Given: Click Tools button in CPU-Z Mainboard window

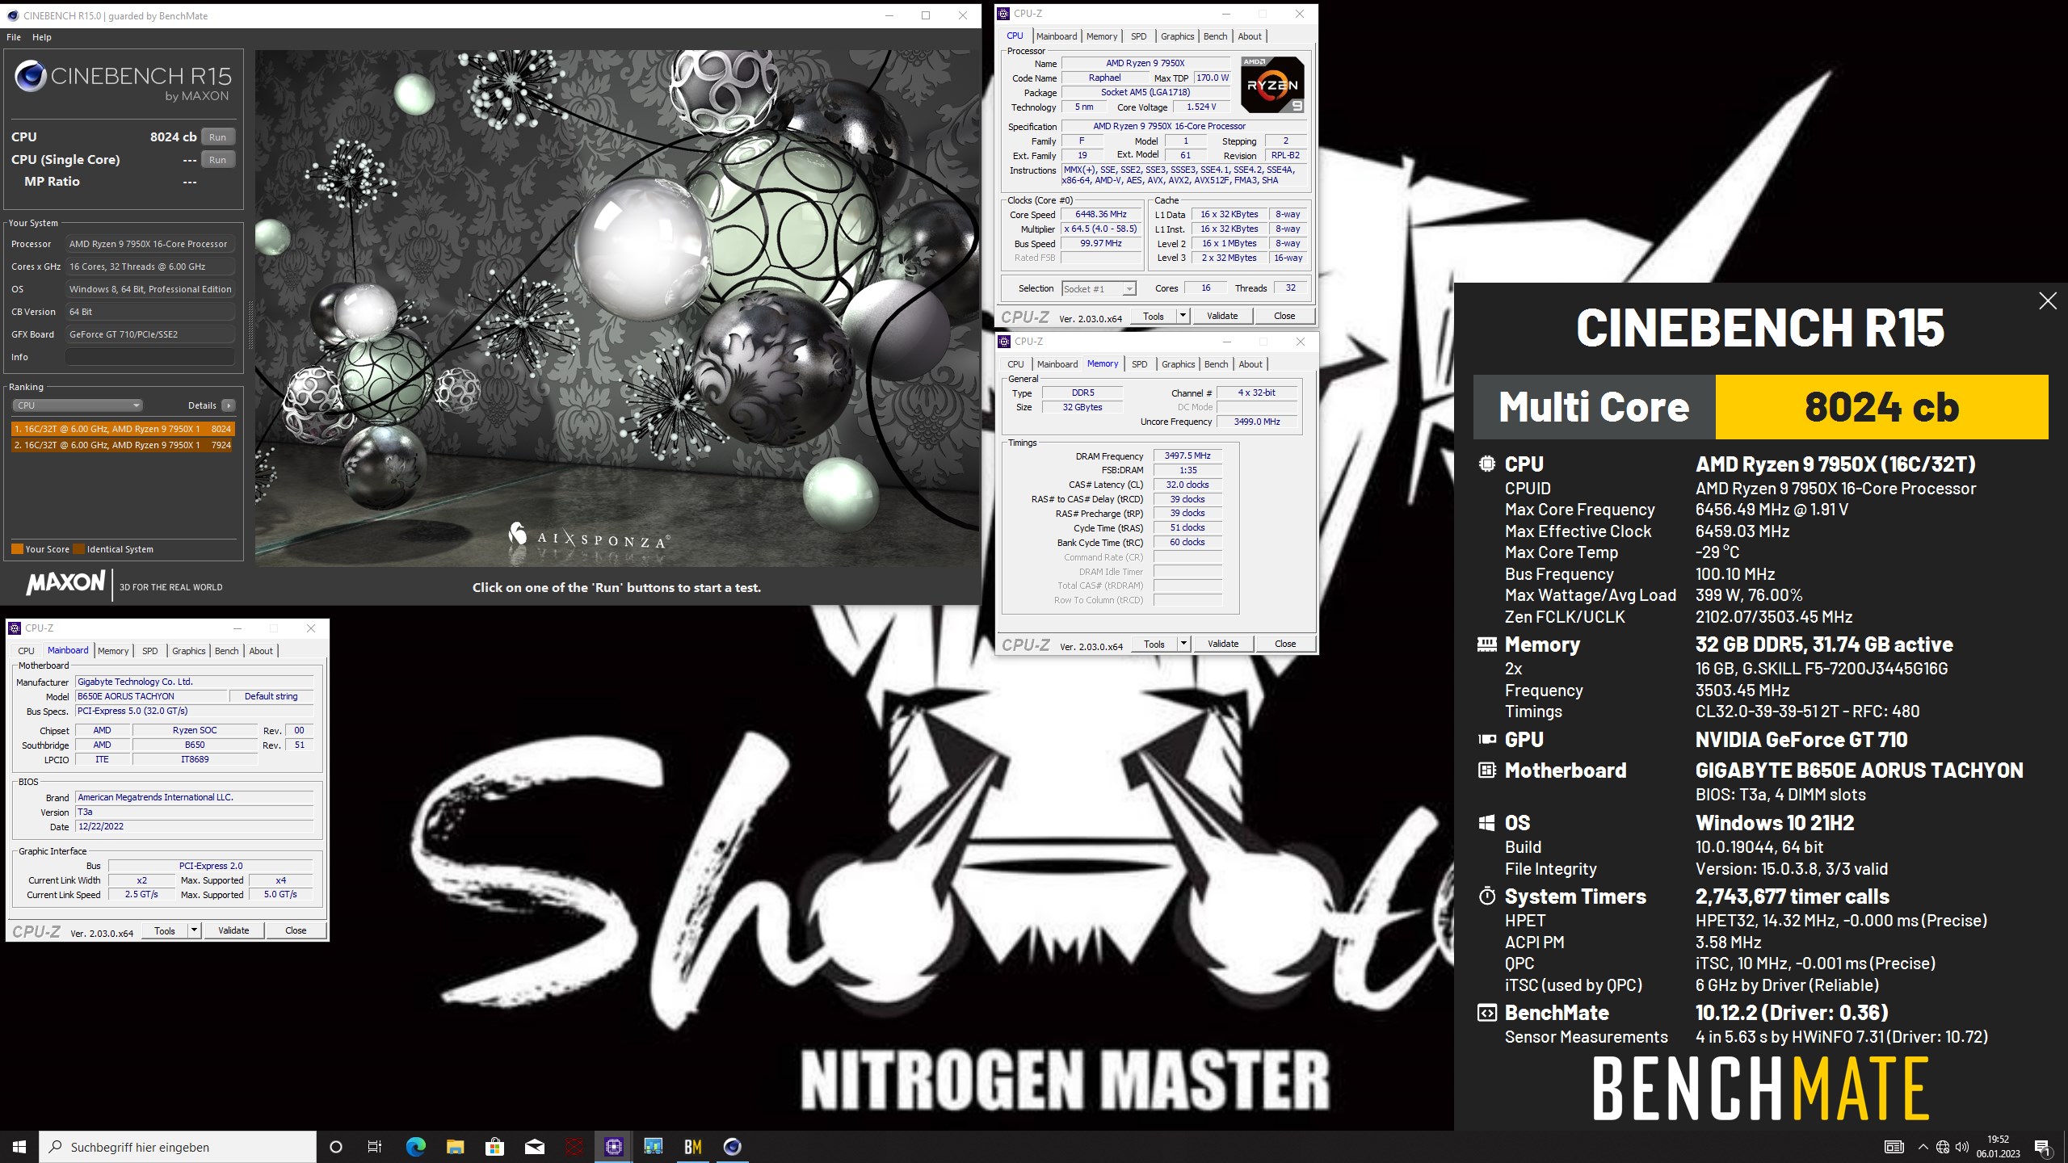Looking at the screenshot, I should (165, 930).
